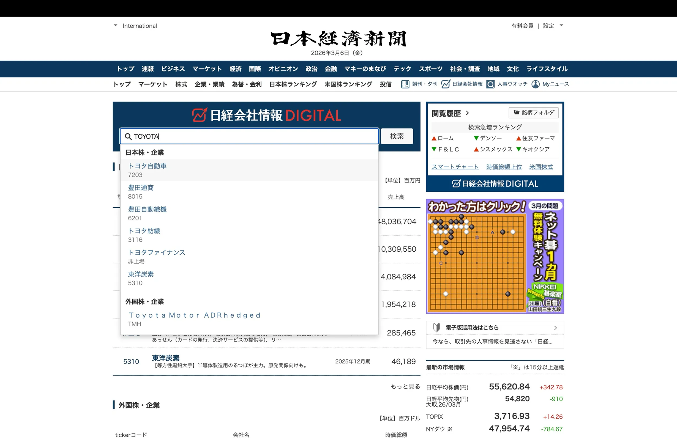Click the beginner leaf icon beside 電子版活用法
This screenshot has height=440, width=677.
(x=437, y=328)
